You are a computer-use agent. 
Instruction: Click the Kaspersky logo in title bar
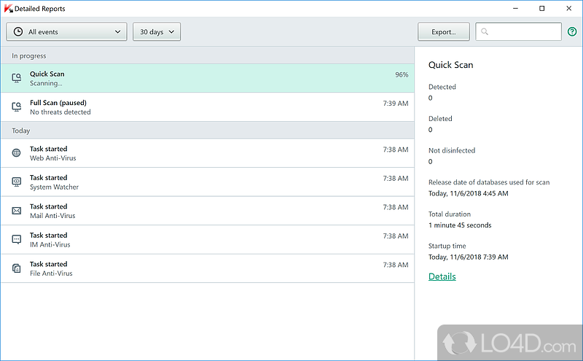coord(8,8)
